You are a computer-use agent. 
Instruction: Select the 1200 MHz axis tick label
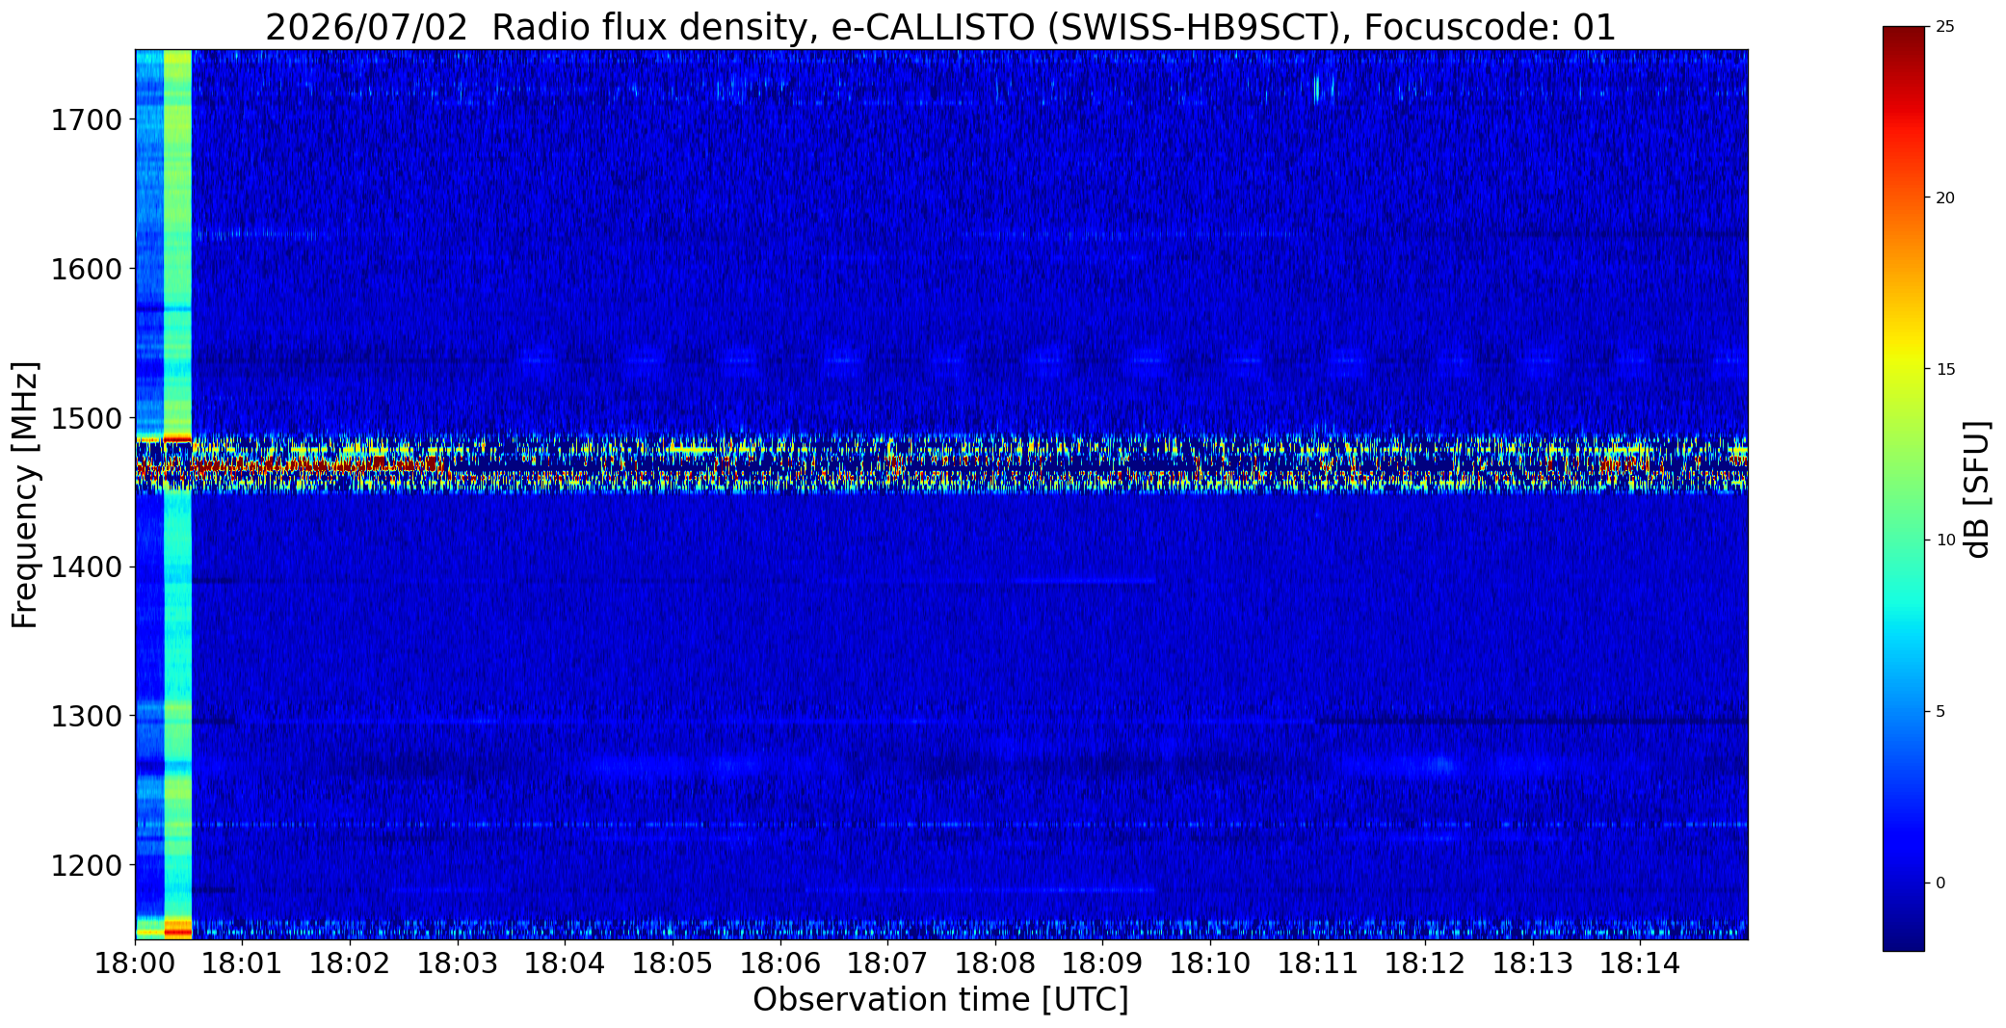click(86, 865)
